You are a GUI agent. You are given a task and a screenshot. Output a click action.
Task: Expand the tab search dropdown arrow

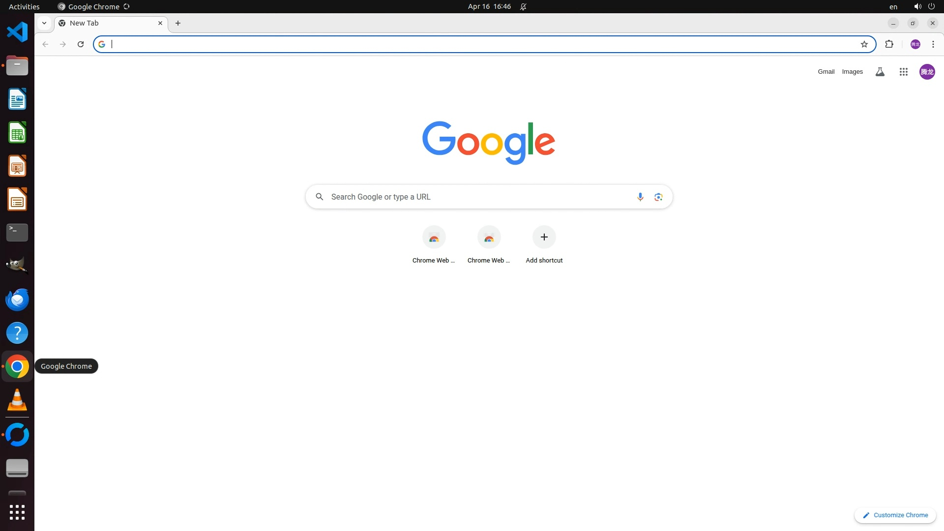click(44, 23)
